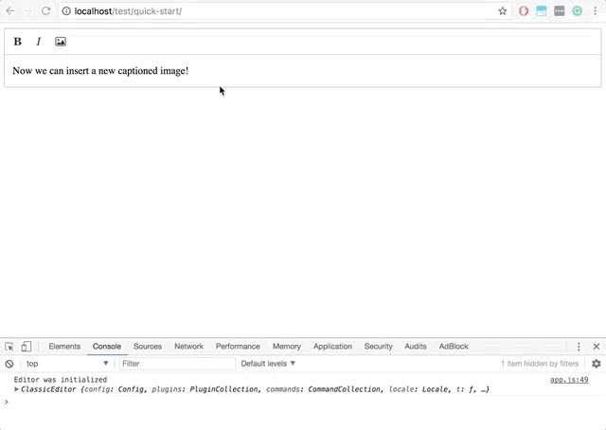
Task: Expand the ClassicEditor object in console
Action: (x=17, y=389)
